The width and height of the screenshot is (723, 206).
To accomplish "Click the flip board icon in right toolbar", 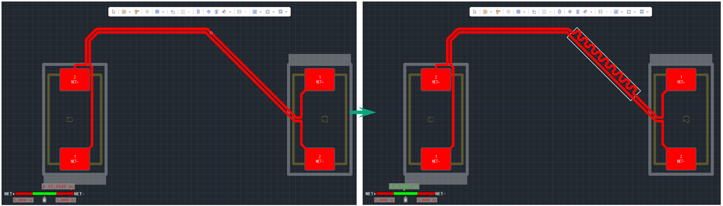I will pyautogui.click(x=577, y=12).
